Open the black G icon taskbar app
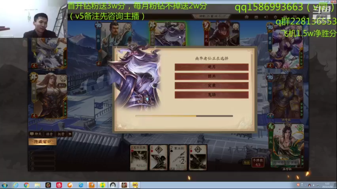This screenshot has height=189, width=337. coord(48,185)
